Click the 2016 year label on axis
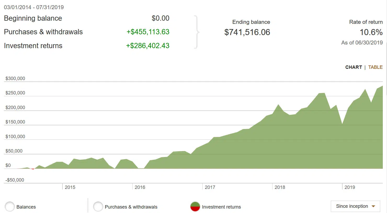This screenshot has height=213, width=387. [x=140, y=187]
